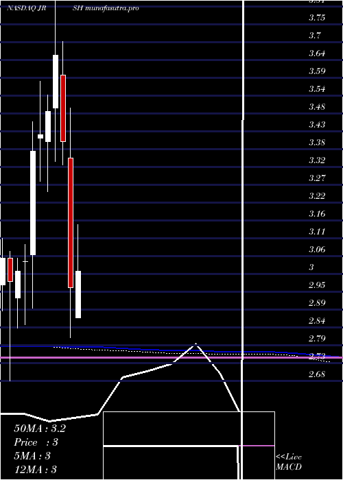Click the <<Live MACD label
The height and width of the screenshot is (480, 343).
point(289,462)
